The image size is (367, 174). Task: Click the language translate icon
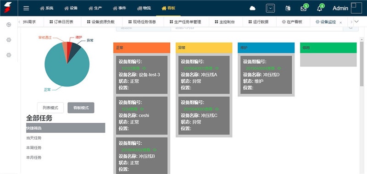point(288,8)
